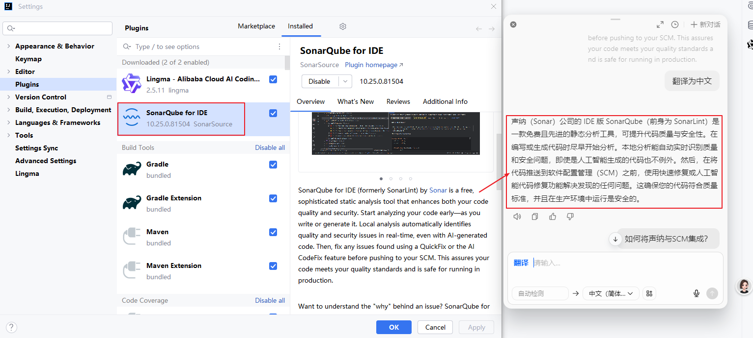Click the Gradle Extension elephant icon

[x=132, y=203]
